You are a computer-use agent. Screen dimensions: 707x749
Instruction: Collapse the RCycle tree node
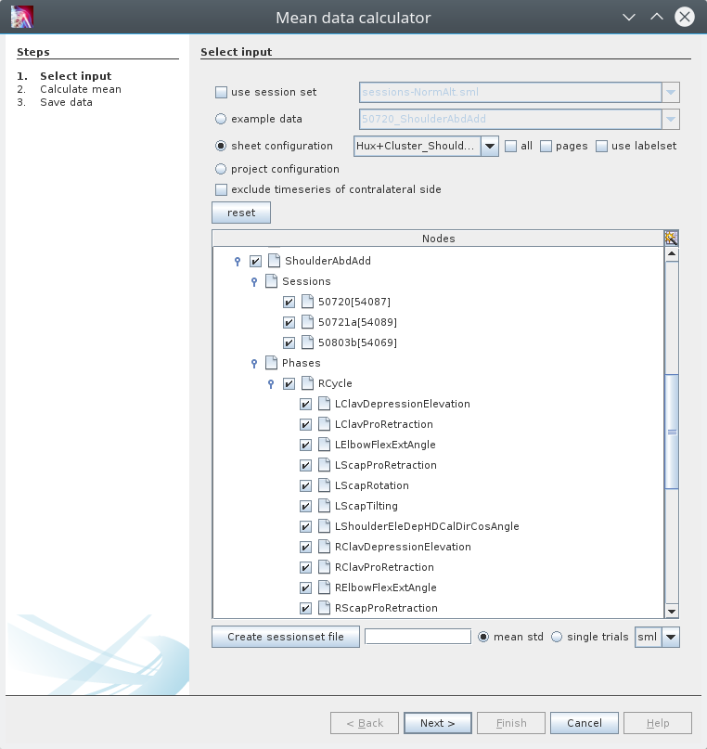271,384
